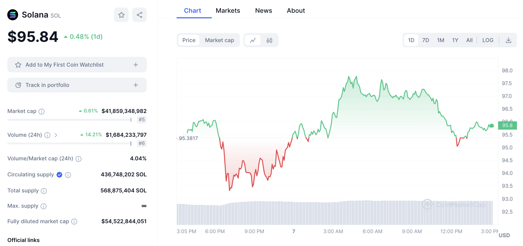The image size is (523, 246).
Task: Open the Markets tab
Action: [x=228, y=11]
